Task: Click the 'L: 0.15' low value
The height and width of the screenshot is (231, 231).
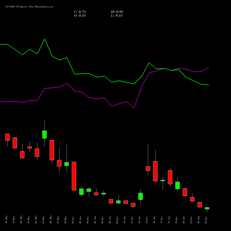Action: 117,16
